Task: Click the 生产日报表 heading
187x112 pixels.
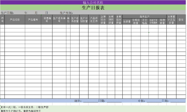Action: (x=93, y=8)
